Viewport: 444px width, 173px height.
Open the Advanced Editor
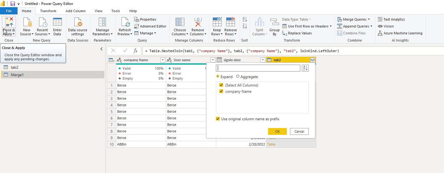[150, 26]
